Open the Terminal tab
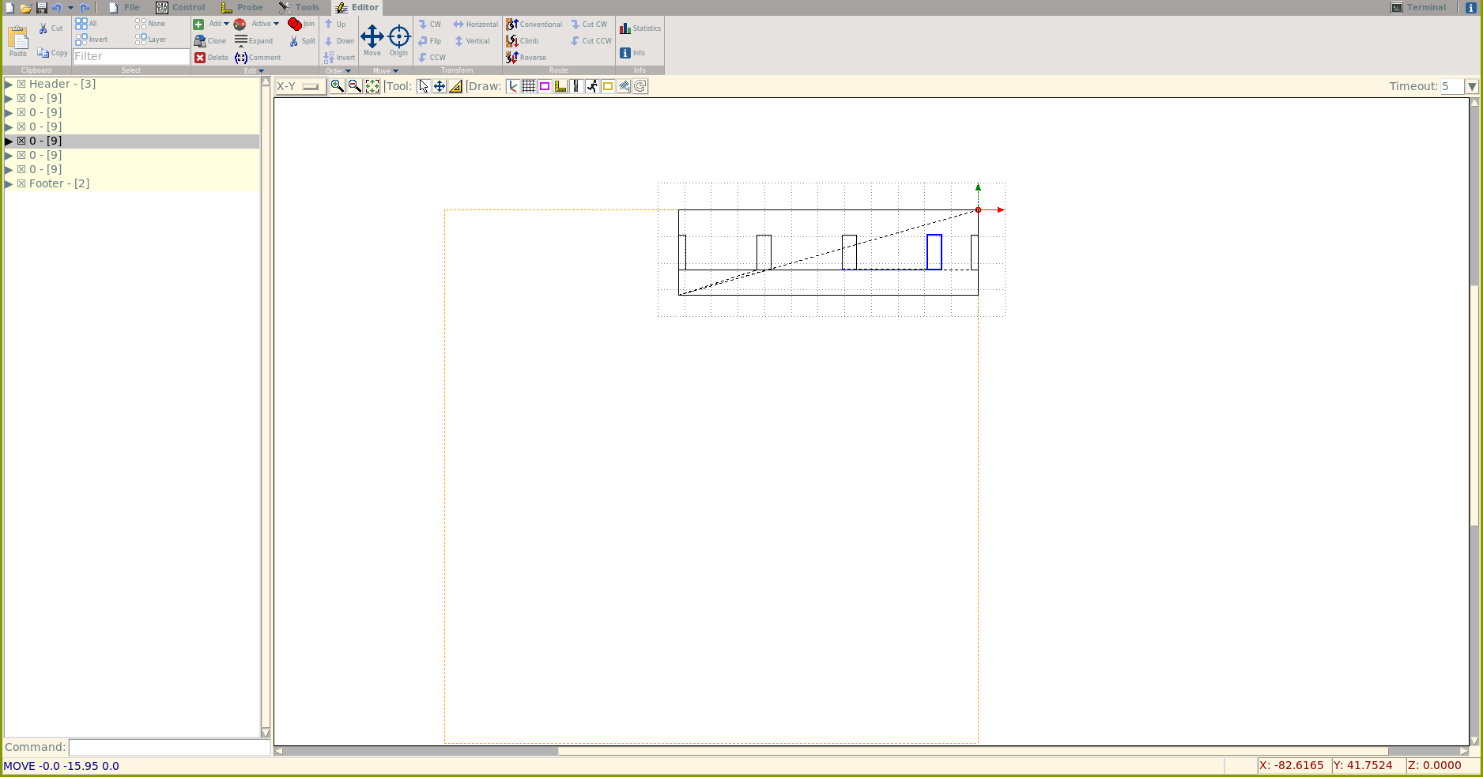The width and height of the screenshot is (1483, 777). (1418, 7)
